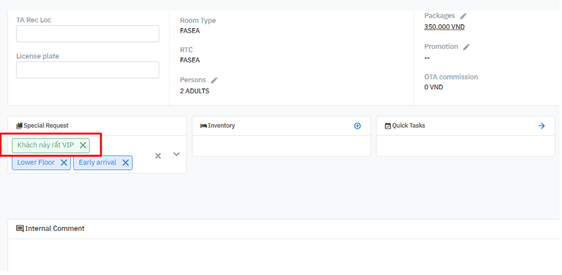The image size is (562, 275).
Task: Click the Promotion edit pencil icon
Action: 466,47
